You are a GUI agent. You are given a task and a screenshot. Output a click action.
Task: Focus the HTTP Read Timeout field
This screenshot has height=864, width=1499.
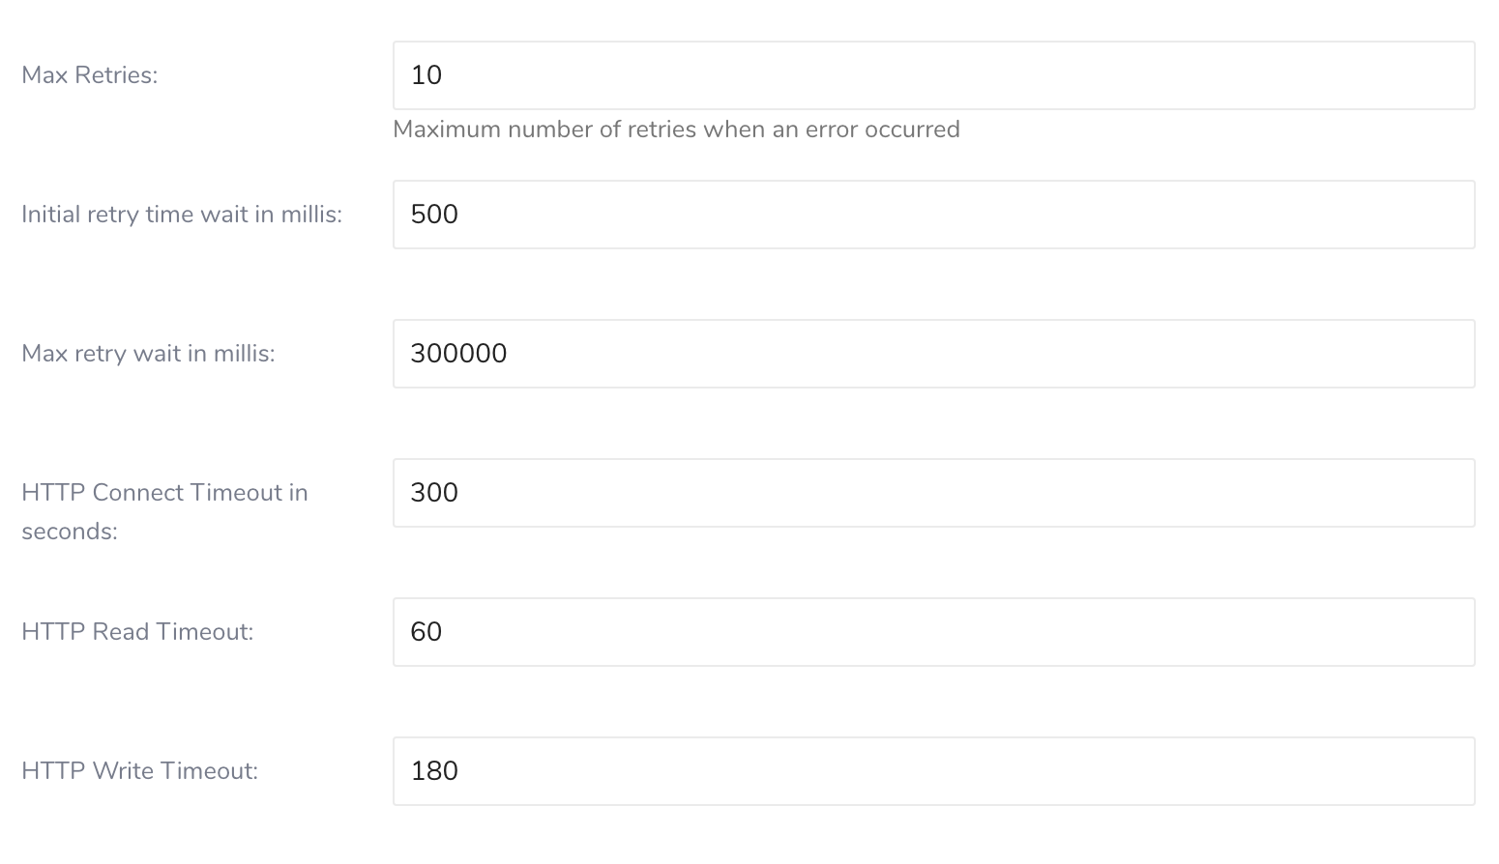coord(933,632)
